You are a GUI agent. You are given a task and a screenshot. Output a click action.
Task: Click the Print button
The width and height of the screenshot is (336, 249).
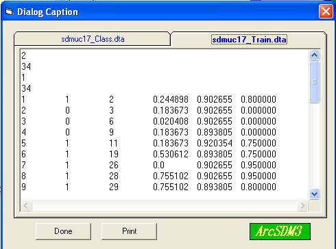[x=129, y=231]
